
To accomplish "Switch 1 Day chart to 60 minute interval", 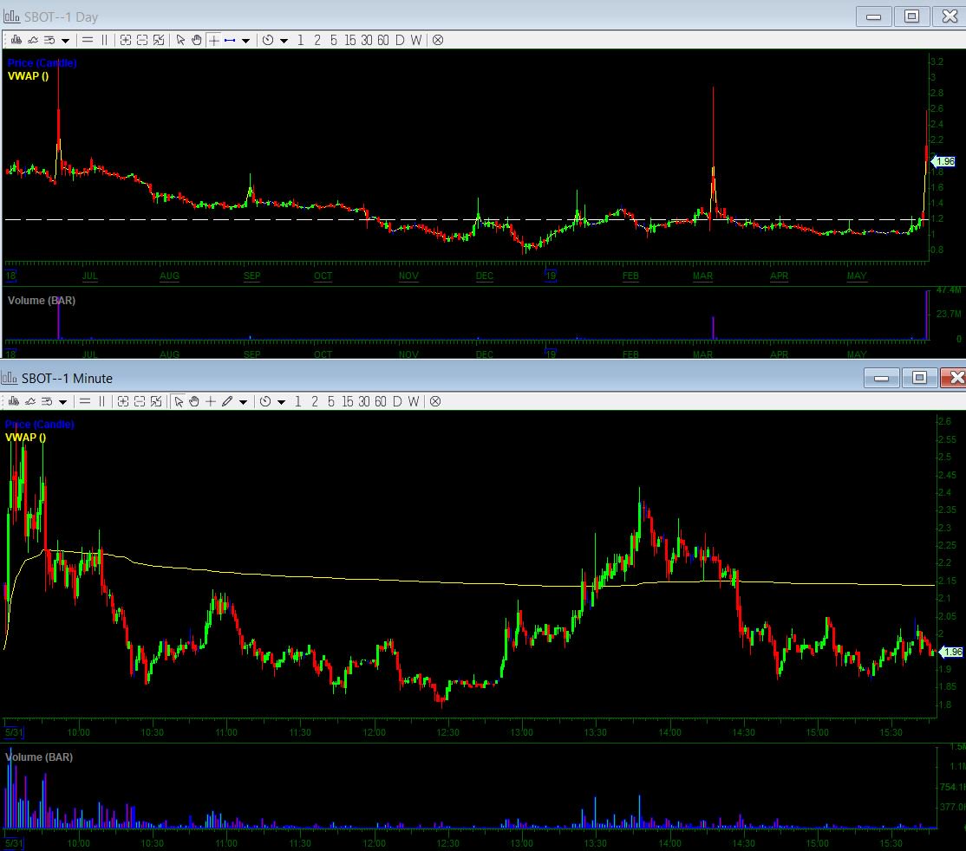I will tap(383, 40).
